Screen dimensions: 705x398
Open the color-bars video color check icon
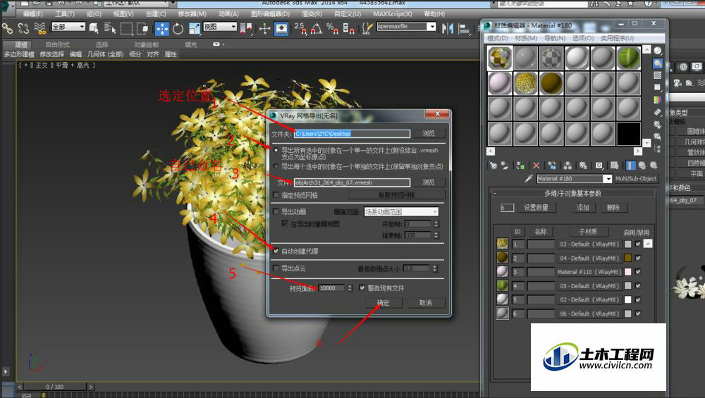(x=657, y=99)
